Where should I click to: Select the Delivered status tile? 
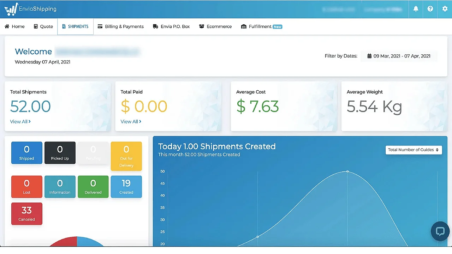[x=93, y=187]
